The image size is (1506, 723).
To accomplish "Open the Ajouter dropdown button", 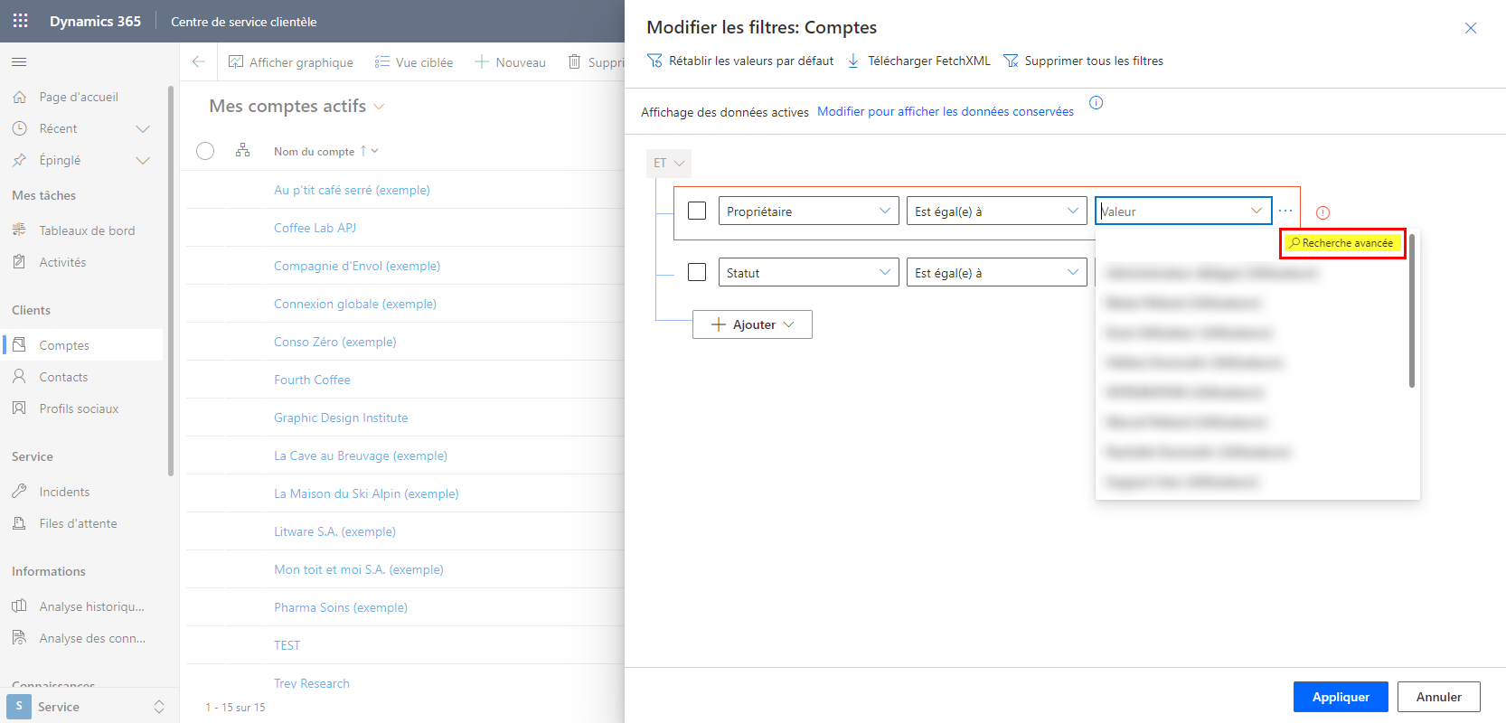I will (x=752, y=324).
